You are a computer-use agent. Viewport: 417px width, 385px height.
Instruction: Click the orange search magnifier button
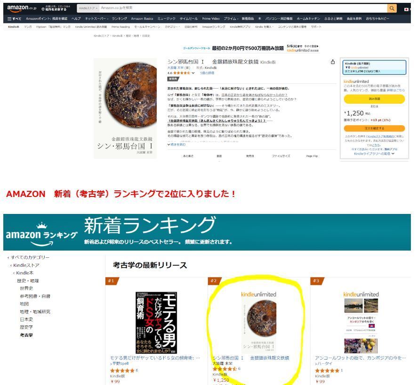pos(392,8)
